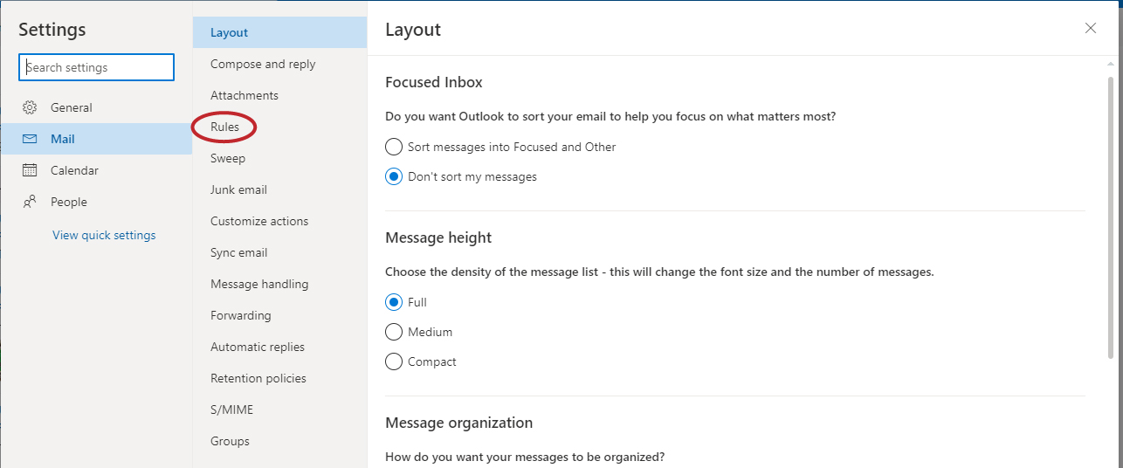
Task: Open S/MIME settings
Action: [279, 409]
